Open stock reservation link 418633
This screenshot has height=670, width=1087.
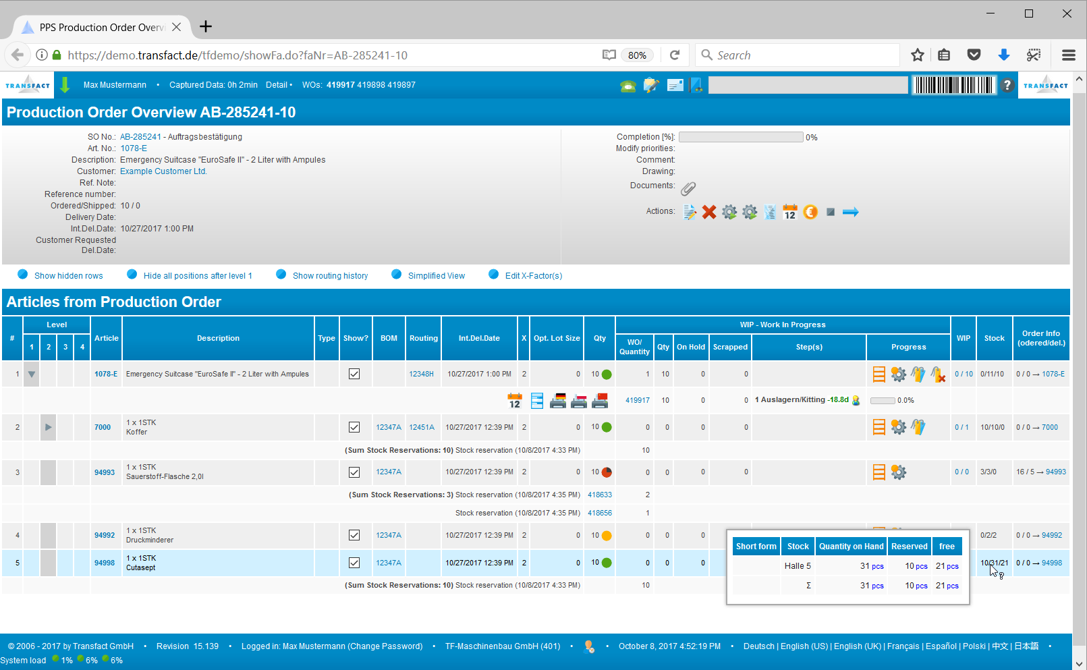pyautogui.click(x=600, y=495)
